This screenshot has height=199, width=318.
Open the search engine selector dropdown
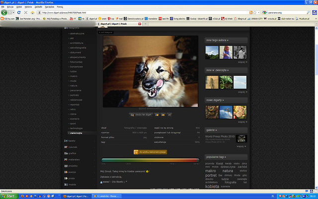tap(264, 12)
